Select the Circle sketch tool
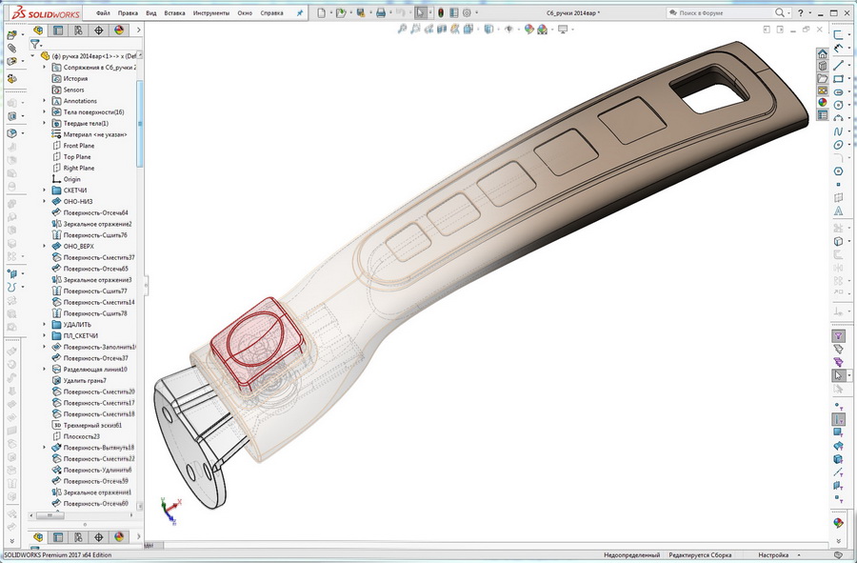The image size is (857, 563). (x=838, y=105)
